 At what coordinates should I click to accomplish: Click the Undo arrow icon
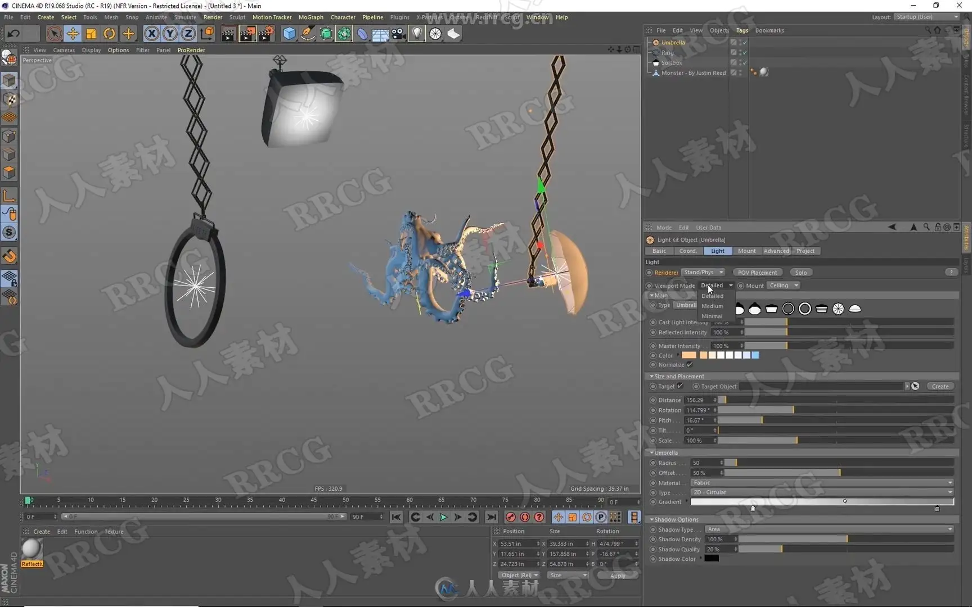[13, 34]
